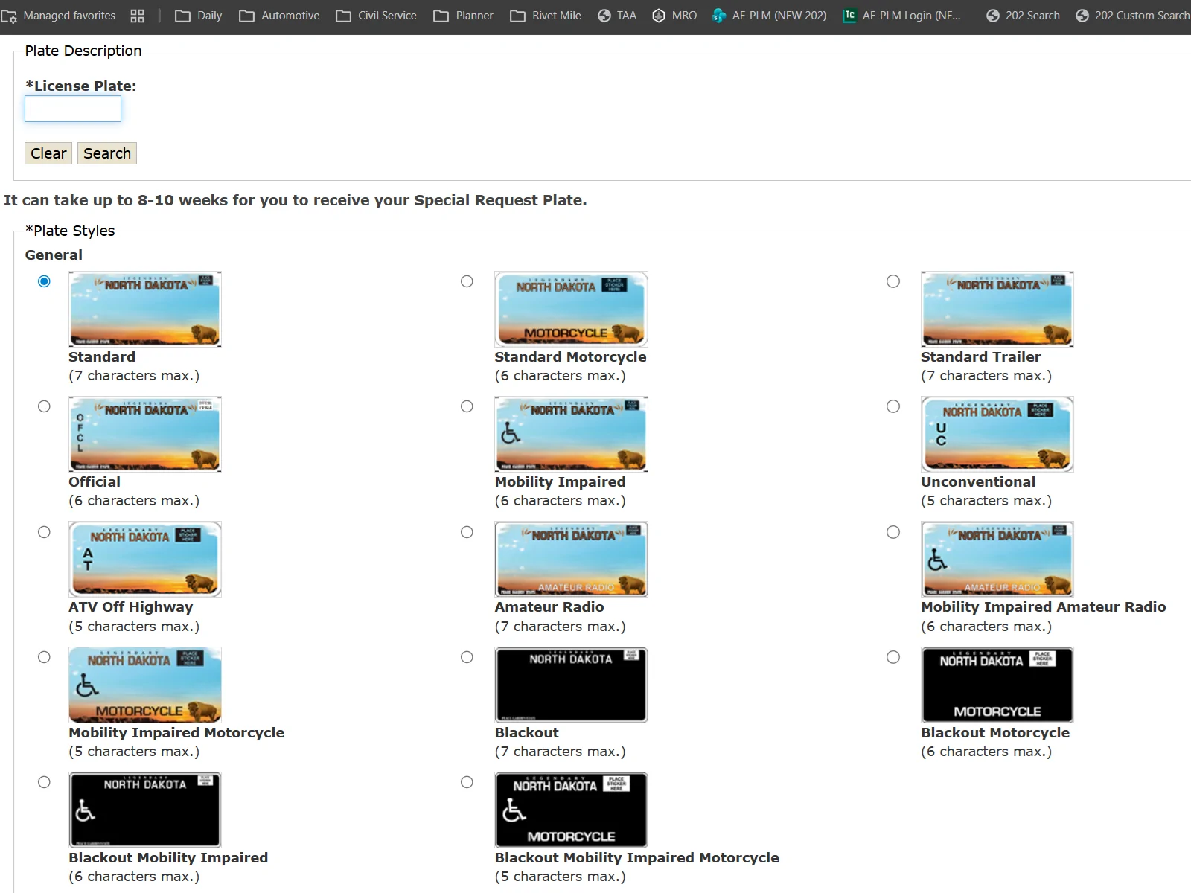Open the Planner bookmark folder
The height and width of the screenshot is (893, 1191).
(463, 16)
